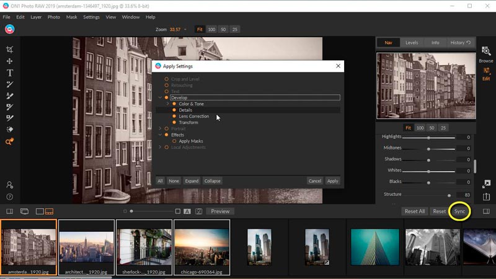Viewport: 496px width, 279px height.
Task: Click the Preview button
Action: pos(220,211)
